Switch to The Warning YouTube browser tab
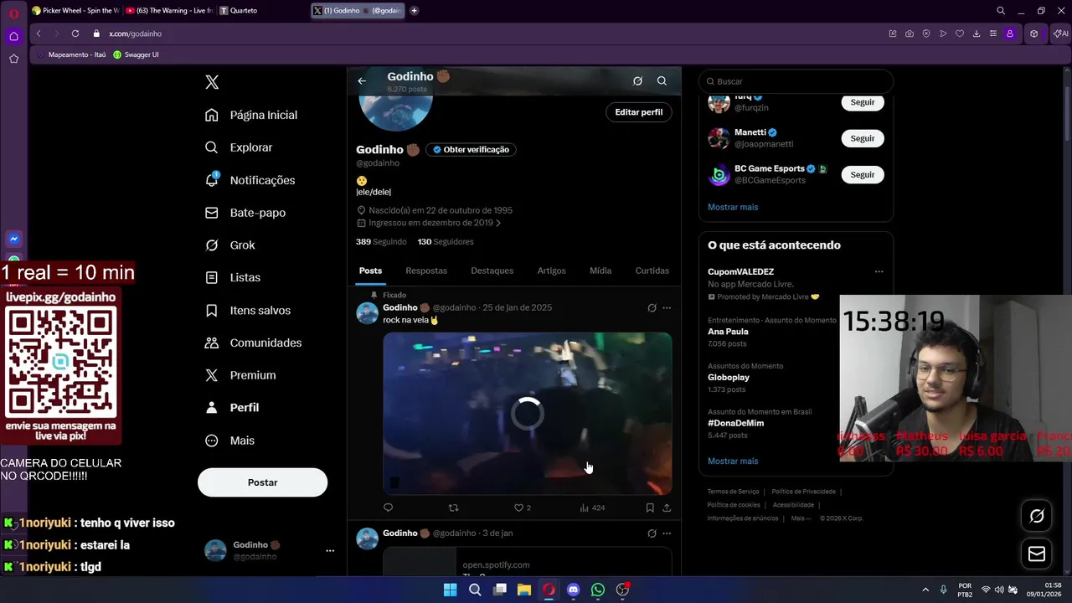Image resolution: width=1072 pixels, height=603 pixels. pyautogui.click(x=170, y=11)
